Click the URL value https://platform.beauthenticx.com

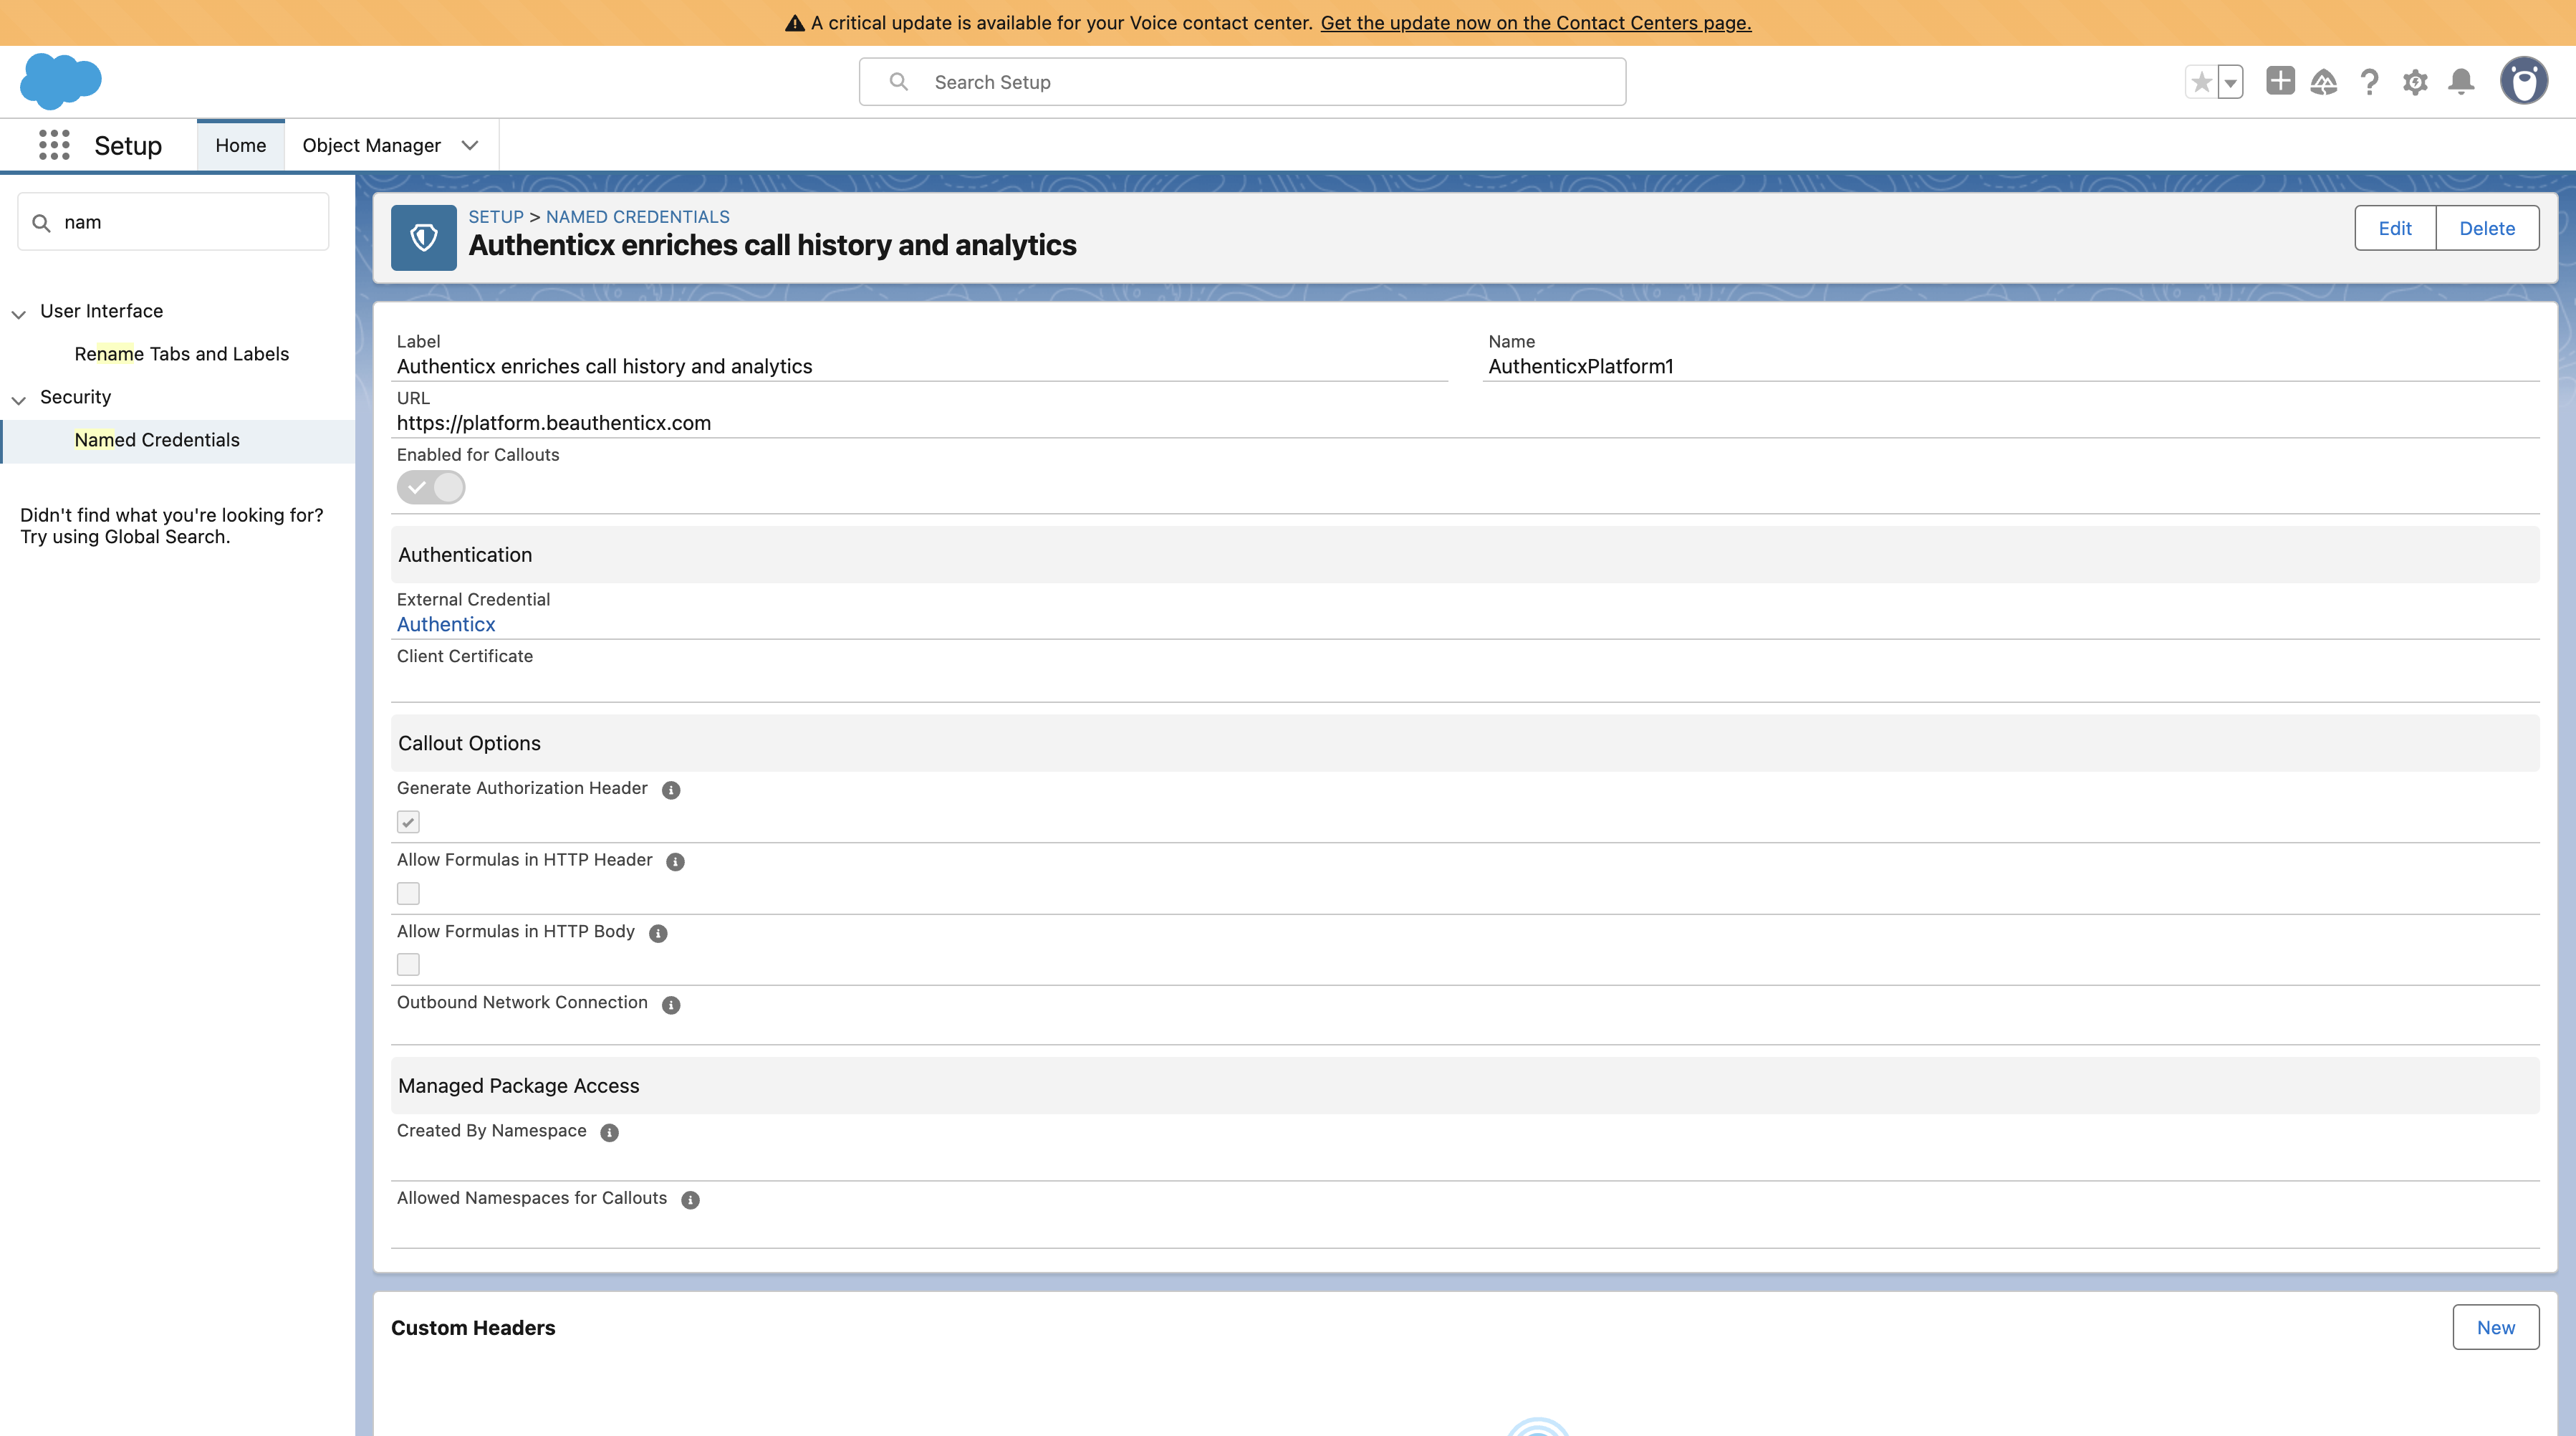pos(554,423)
